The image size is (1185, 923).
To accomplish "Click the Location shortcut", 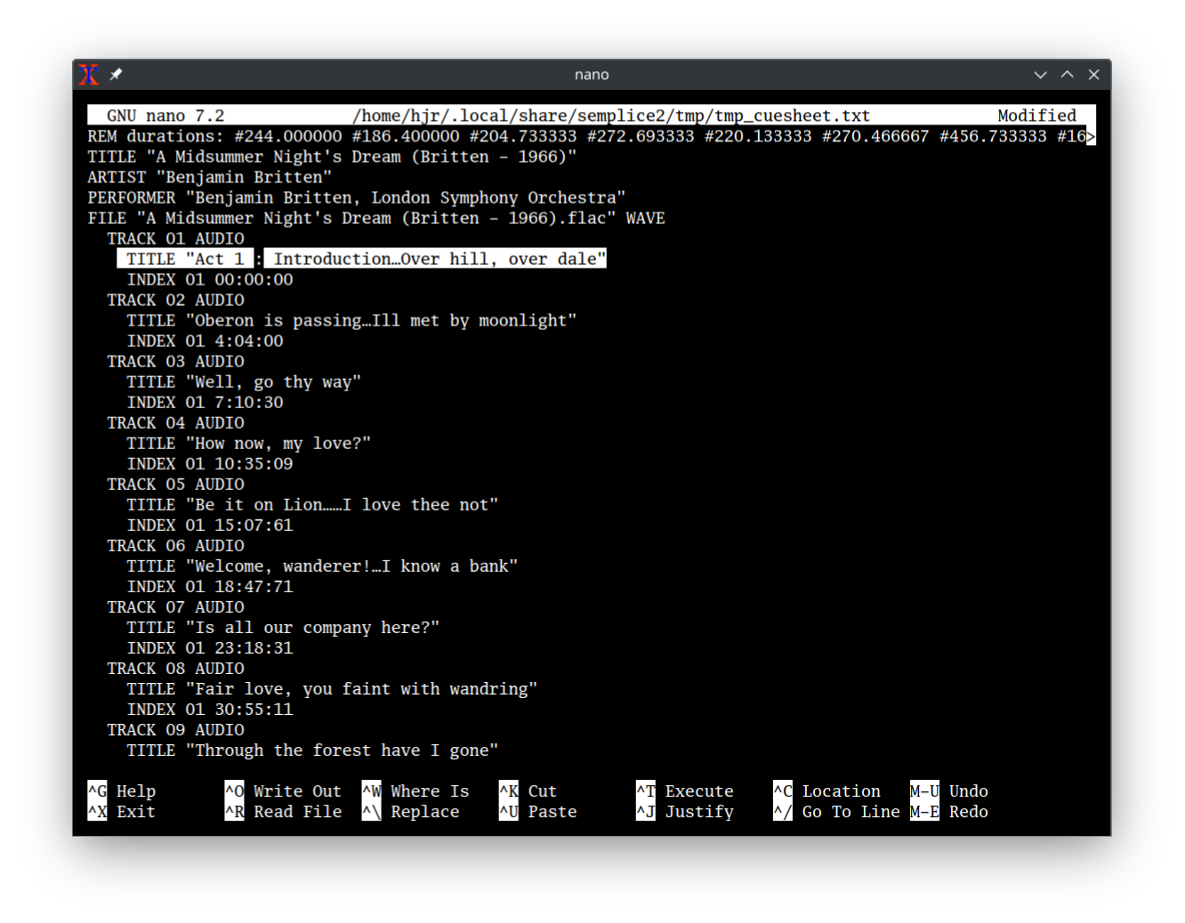I will click(x=842, y=791).
